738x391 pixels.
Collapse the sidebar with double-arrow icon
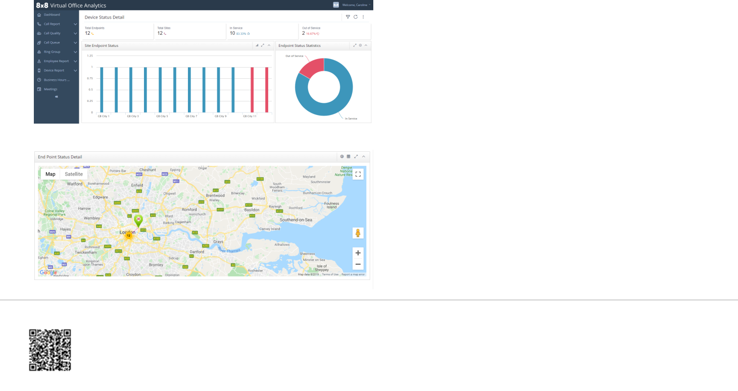pyautogui.click(x=56, y=97)
